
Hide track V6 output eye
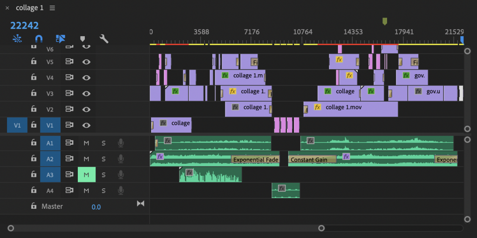coord(86,46)
